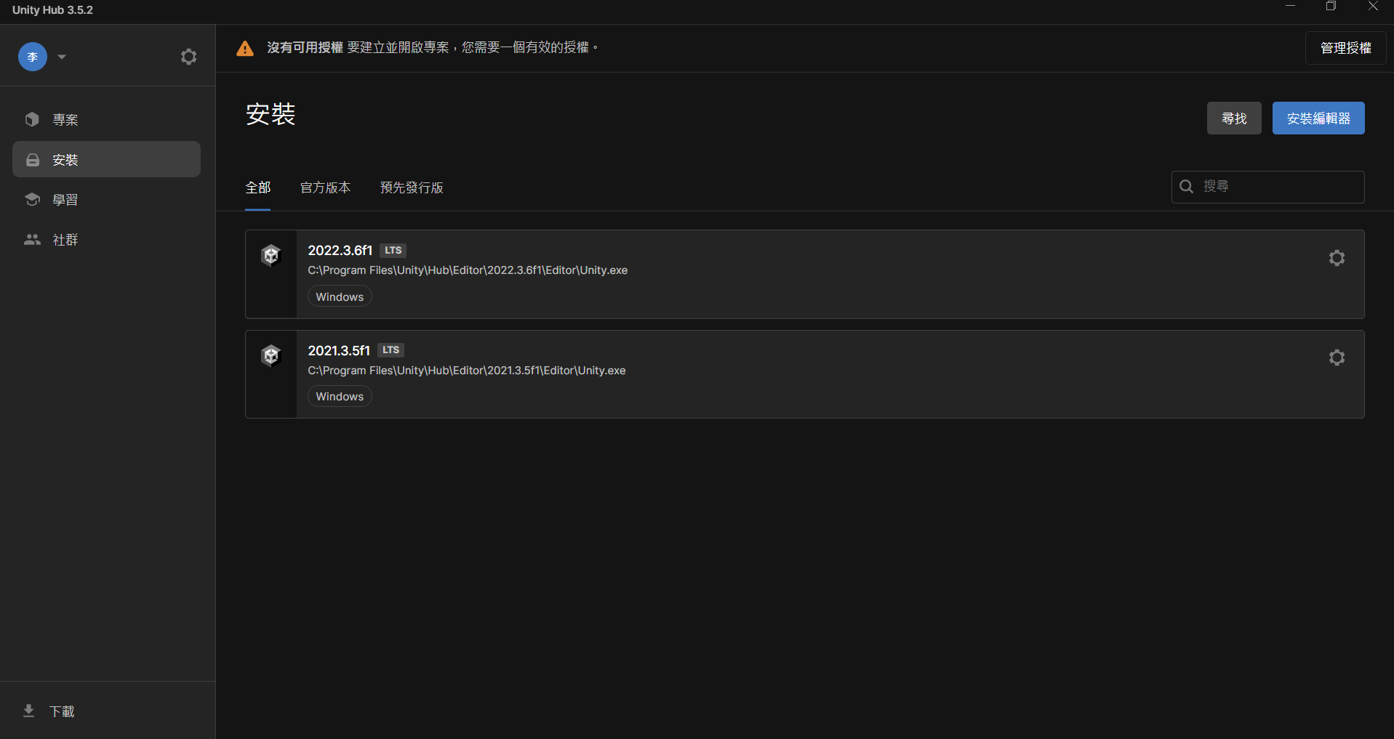This screenshot has height=739, width=1394.
Task: Click the 沒有可用授權 warning text
Action: (305, 47)
